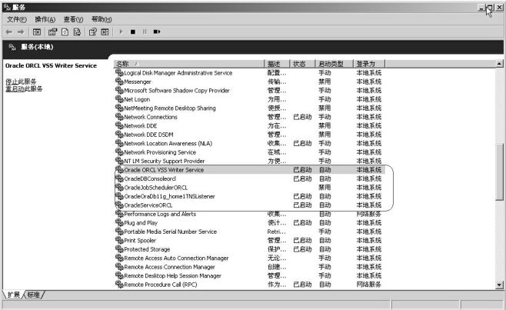Switch to the 扩展 tab
Viewport: 506px width, 310px height.
(14, 295)
